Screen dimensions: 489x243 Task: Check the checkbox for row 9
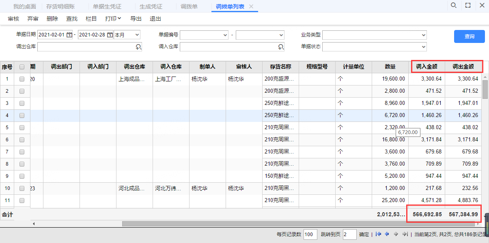(x=22, y=176)
